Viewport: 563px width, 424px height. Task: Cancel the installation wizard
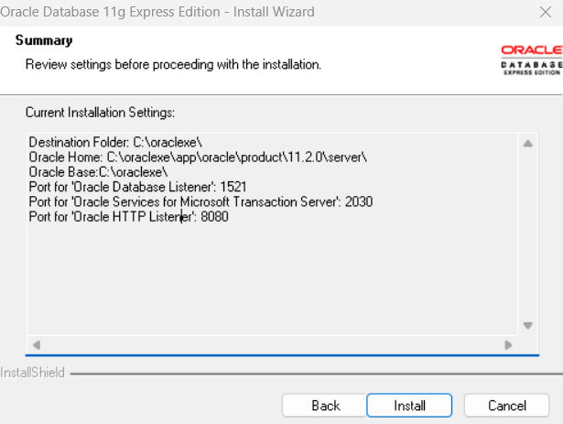click(x=506, y=406)
